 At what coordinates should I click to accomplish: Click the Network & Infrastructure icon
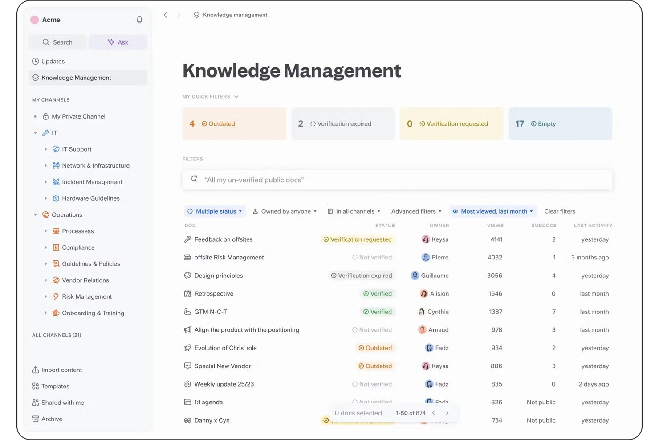pyautogui.click(x=56, y=165)
